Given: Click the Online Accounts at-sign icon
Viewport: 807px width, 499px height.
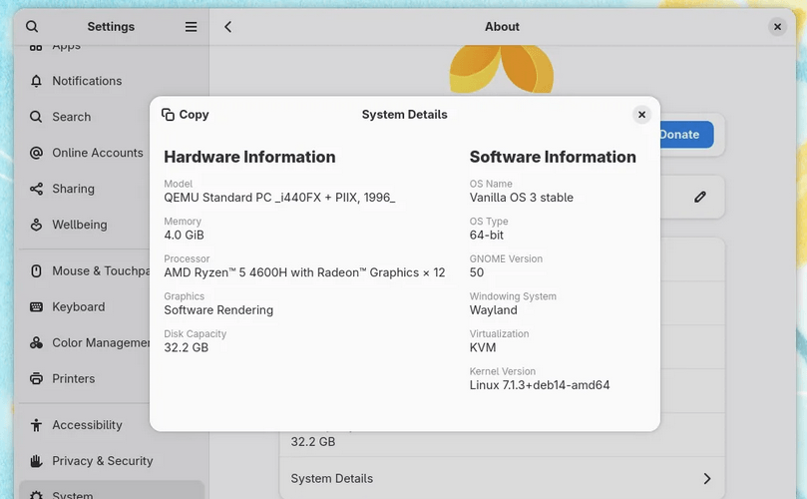Looking at the screenshot, I should tap(36, 153).
